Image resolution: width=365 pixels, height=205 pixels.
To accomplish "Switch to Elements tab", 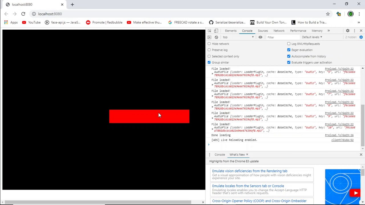I will coord(231,31).
